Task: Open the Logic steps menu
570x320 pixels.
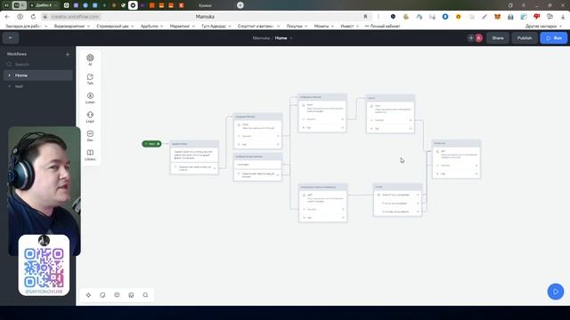Action: [90, 116]
